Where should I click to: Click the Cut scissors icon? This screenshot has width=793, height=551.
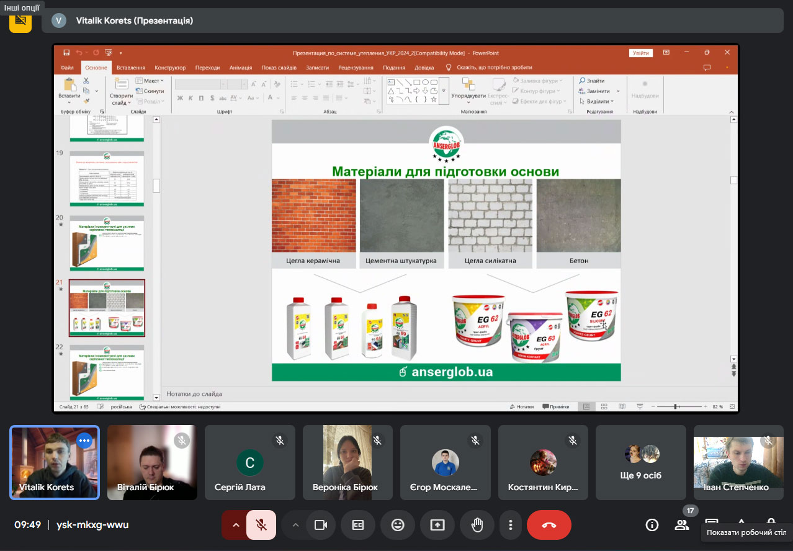pyautogui.click(x=86, y=81)
